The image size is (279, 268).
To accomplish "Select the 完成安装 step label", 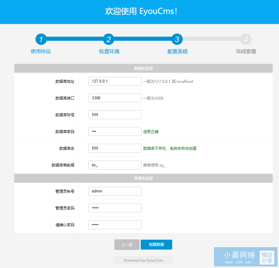I will 246,52.
